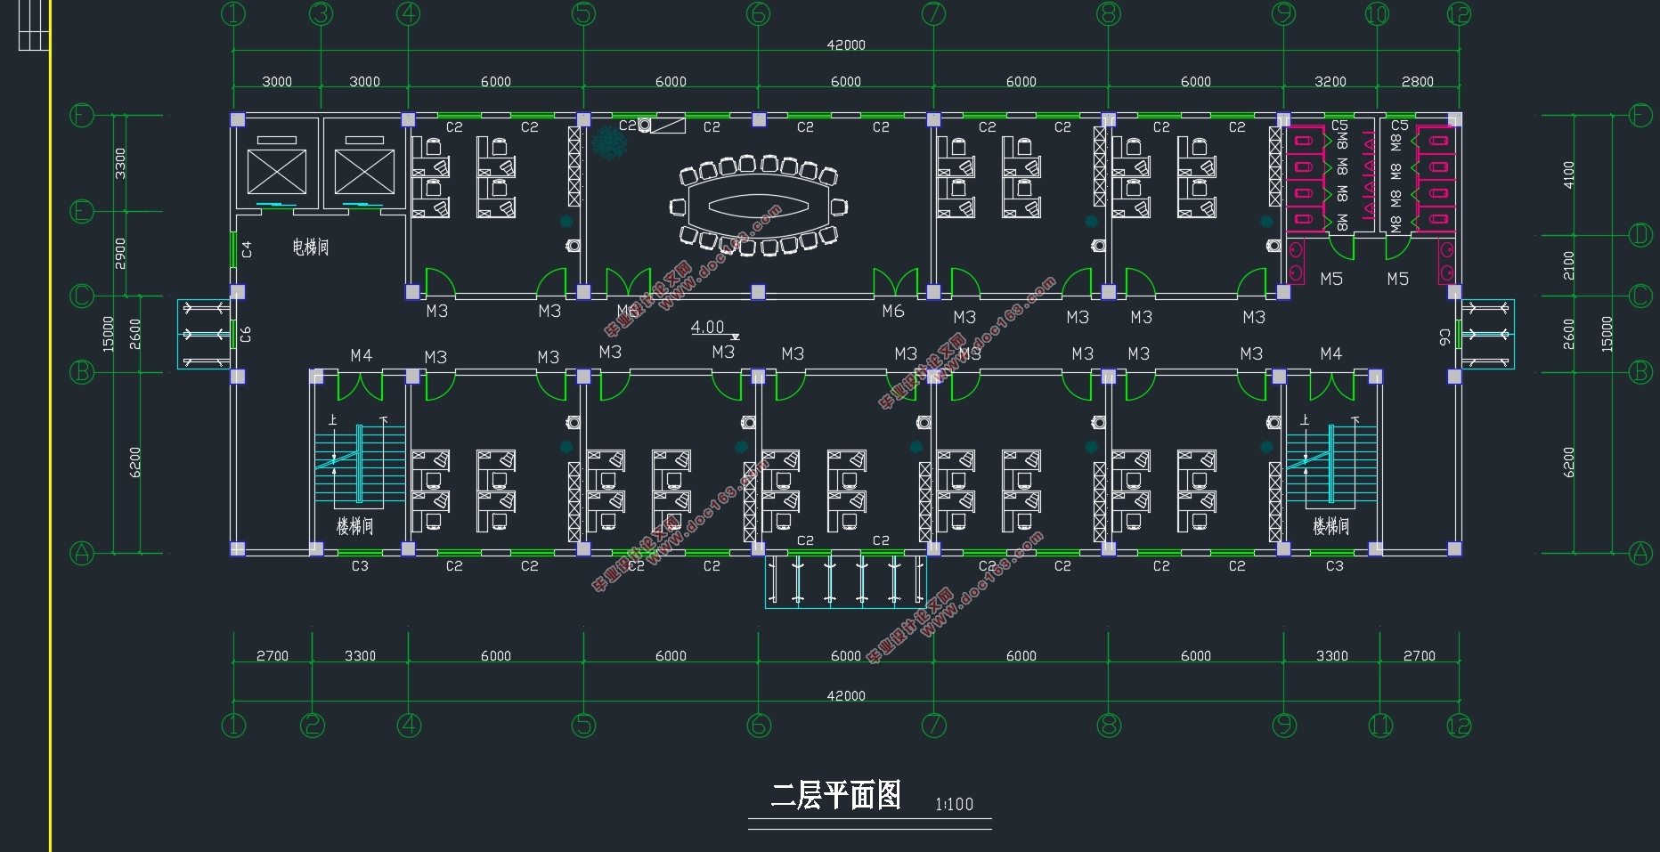Click the left 15000 overall height dimension
The height and width of the screenshot is (852, 1660).
(109, 334)
